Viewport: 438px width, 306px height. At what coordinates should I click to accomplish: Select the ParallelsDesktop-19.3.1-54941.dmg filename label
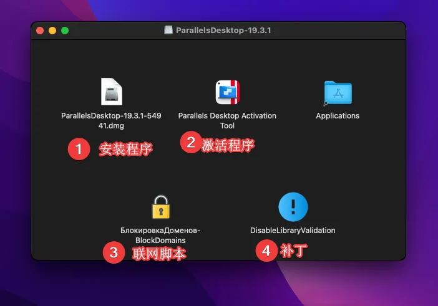tap(111, 120)
